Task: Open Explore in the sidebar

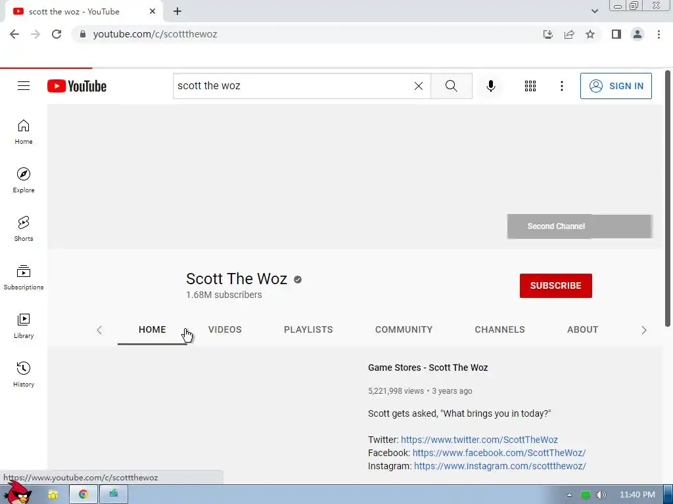Action: point(24,180)
